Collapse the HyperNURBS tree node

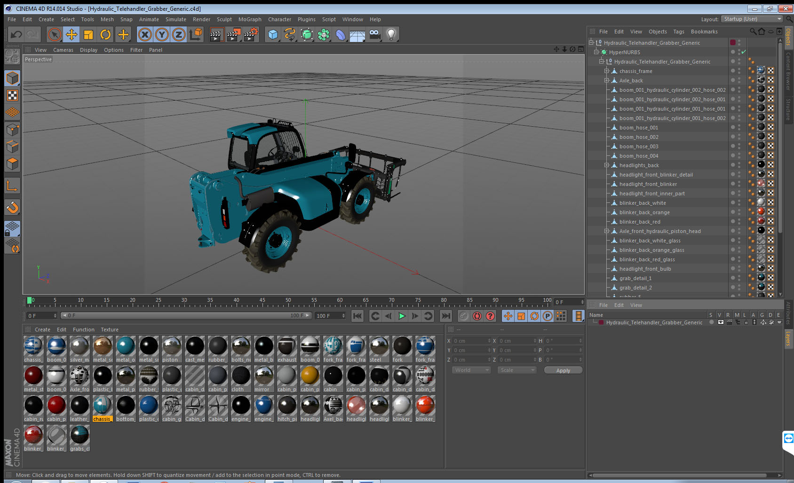click(x=596, y=52)
